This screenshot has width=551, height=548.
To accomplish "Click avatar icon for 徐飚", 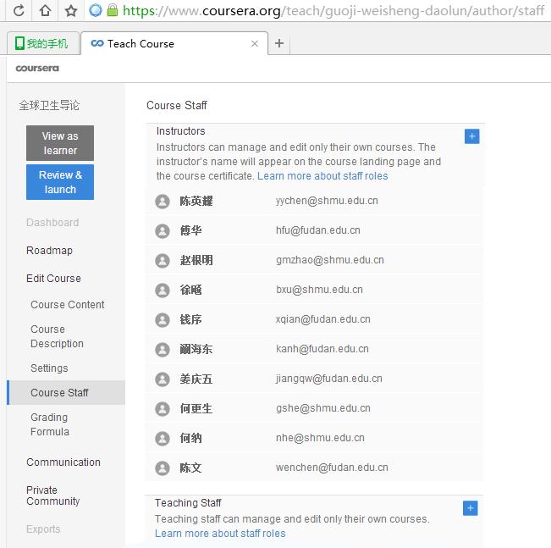I will (x=163, y=291).
